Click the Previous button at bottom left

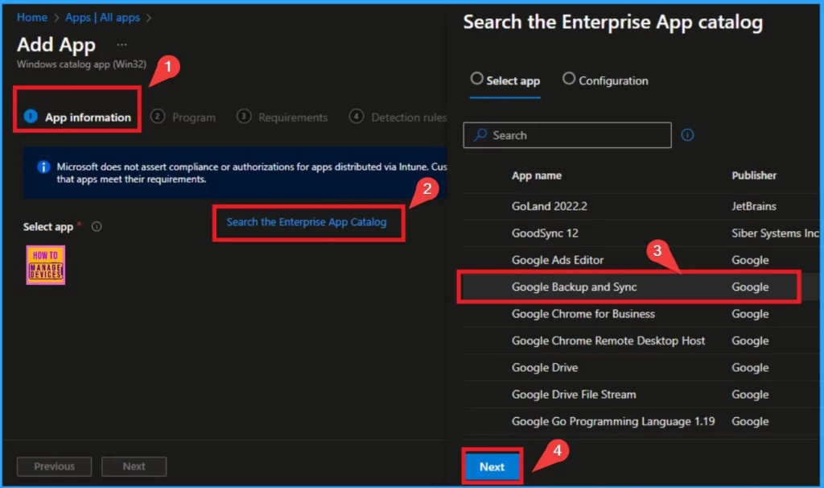(54, 466)
